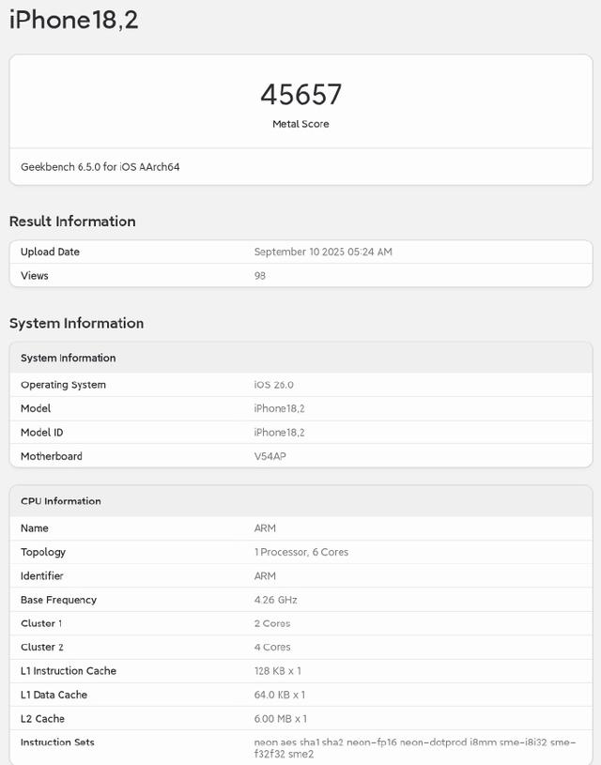Click the Views count 98
The height and width of the screenshot is (765, 601).
(x=260, y=276)
